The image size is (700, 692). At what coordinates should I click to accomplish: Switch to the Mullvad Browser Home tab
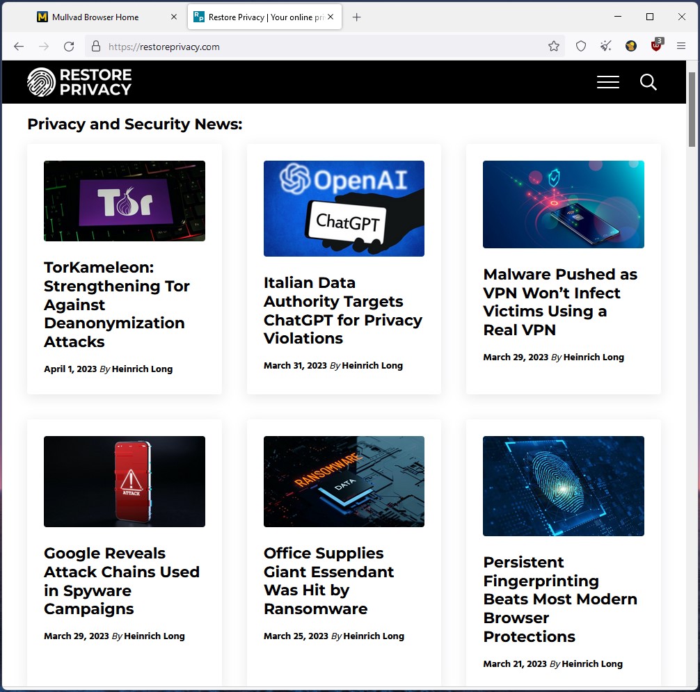click(95, 17)
